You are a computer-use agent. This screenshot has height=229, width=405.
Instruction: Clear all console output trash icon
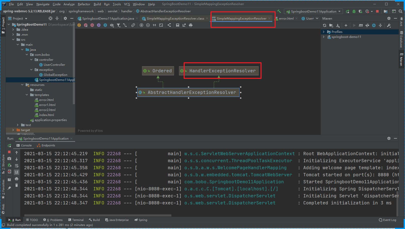(17, 185)
